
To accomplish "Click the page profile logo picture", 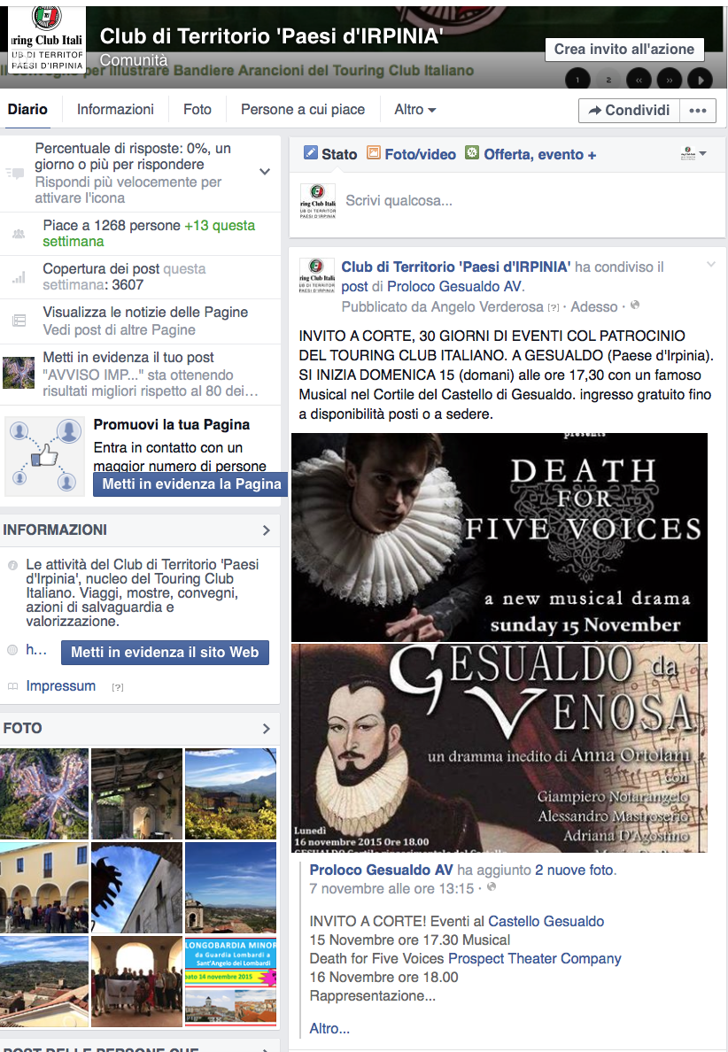I will coord(47,39).
